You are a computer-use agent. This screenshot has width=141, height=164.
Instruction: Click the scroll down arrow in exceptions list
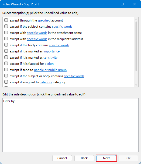pyautogui.click(x=136, y=85)
